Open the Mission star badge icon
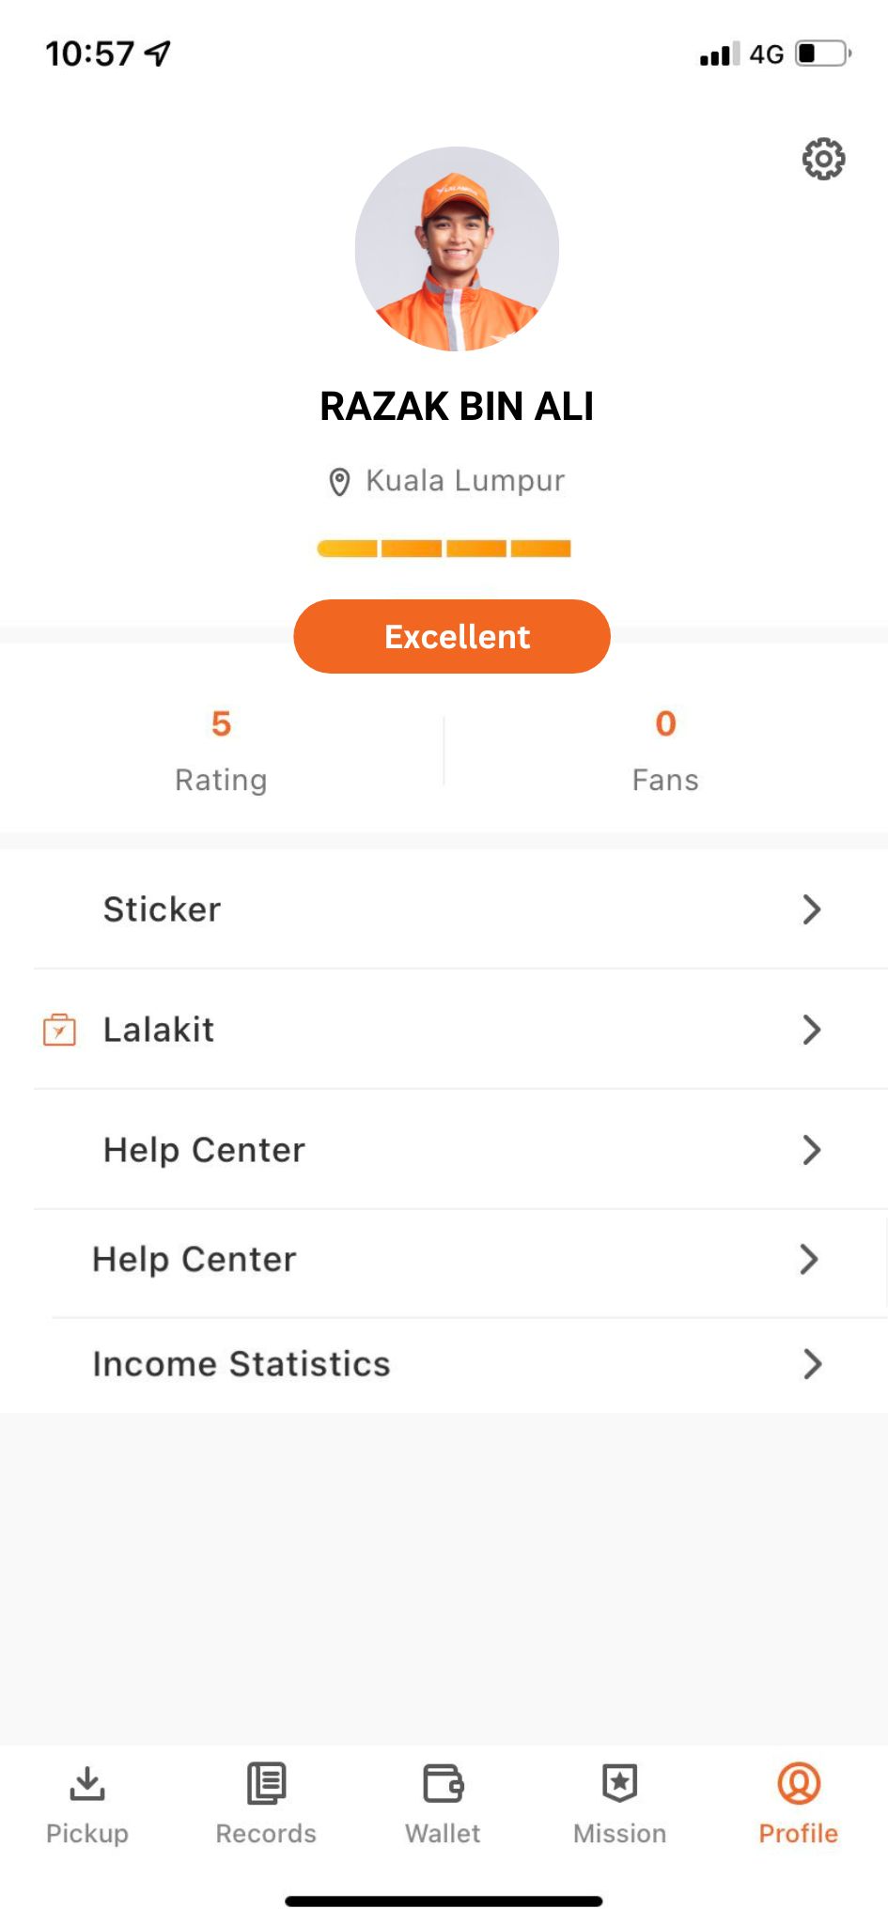 (620, 1783)
